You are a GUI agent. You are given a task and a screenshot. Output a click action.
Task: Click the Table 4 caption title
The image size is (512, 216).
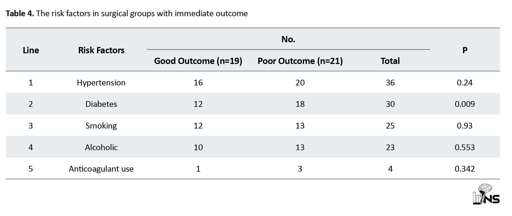pos(127,13)
